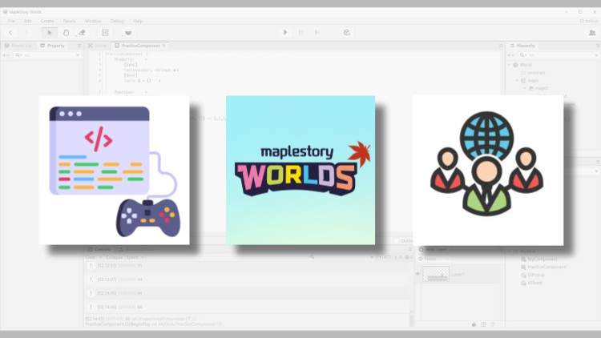Select the 02:12:17 console log entry
Viewport: 601px width, 338px height.
point(248,266)
